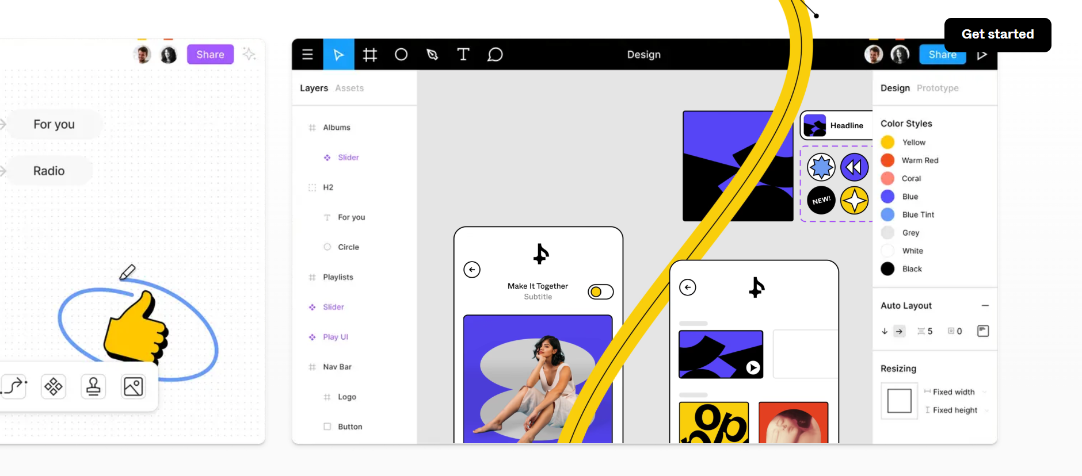Click the blue Share button in Design window
The height and width of the screenshot is (476, 1082).
[x=943, y=55]
